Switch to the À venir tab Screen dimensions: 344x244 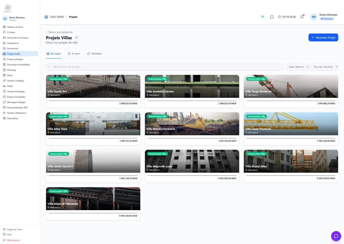pyautogui.click(x=74, y=54)
